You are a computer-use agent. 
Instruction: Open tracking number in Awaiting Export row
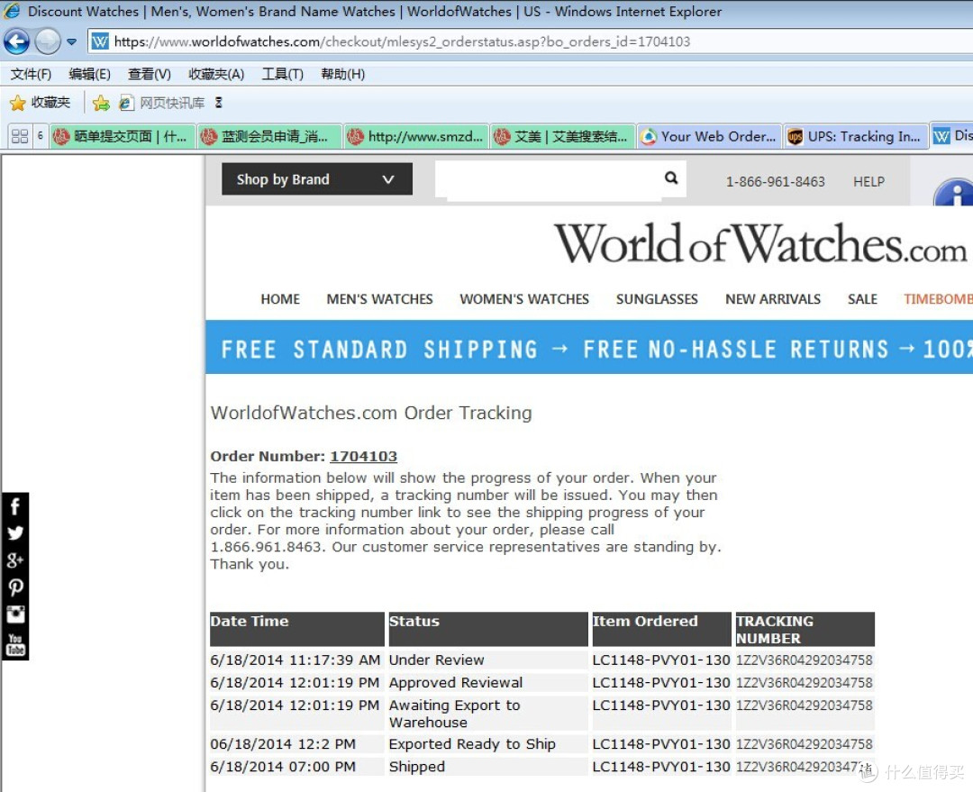point(805,706)
